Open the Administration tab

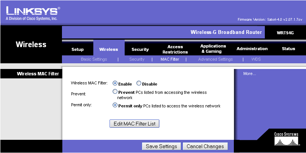252,49
